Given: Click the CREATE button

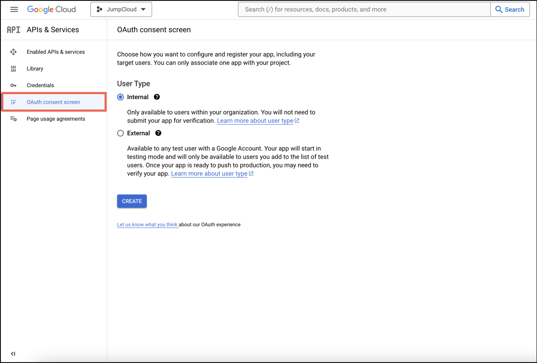Looking at the screenshot, I should point(132,201).
